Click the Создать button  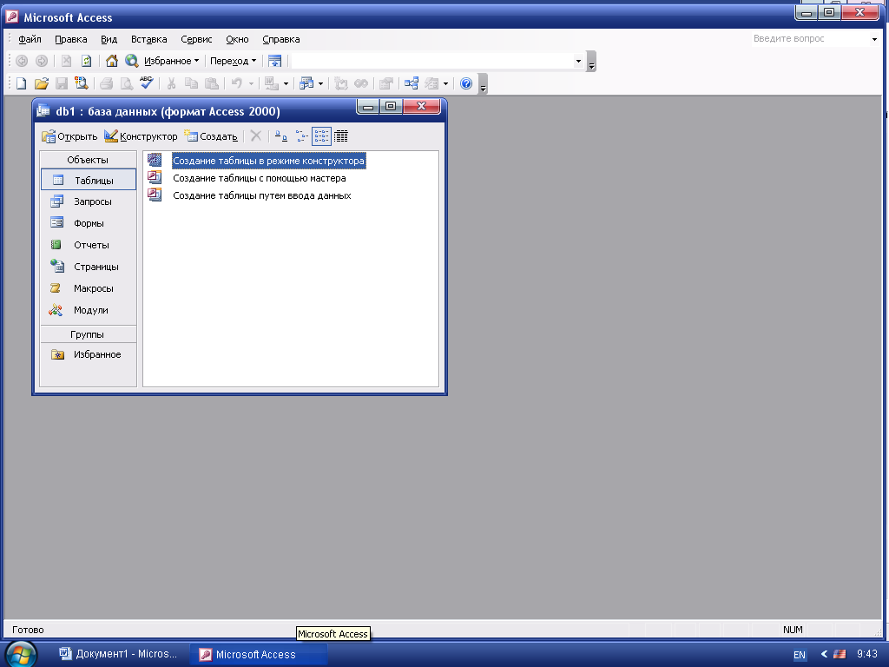(x=211, y=136)
